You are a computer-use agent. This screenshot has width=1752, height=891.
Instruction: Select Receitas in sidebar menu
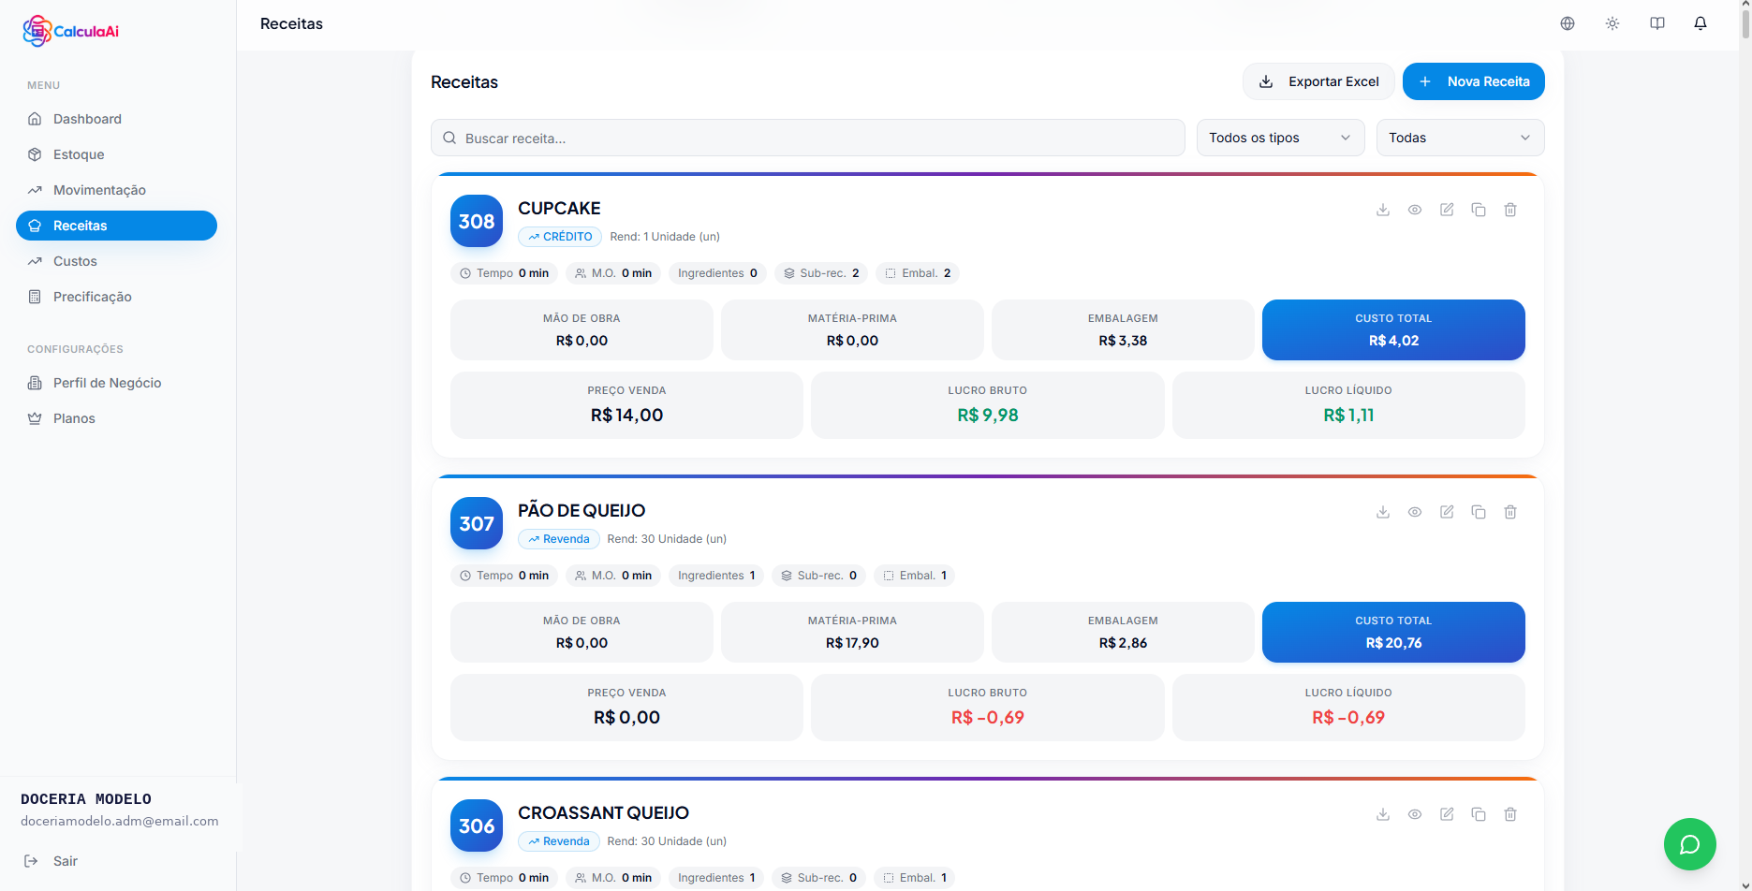pyautogui.click(x=116, y=226)
